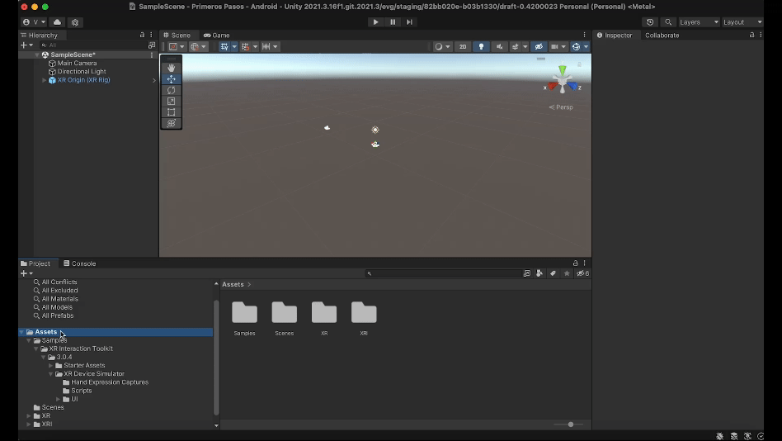This screenshot has width=782, height=441.
Task: Switch to Game tab
Action: 216,35
